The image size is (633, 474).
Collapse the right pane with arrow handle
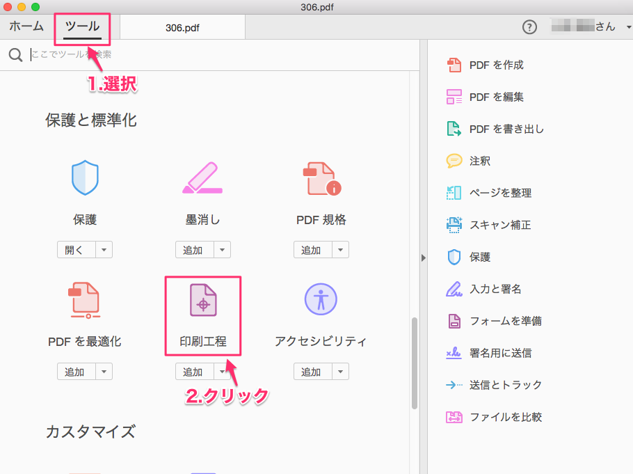coord(423,258)
